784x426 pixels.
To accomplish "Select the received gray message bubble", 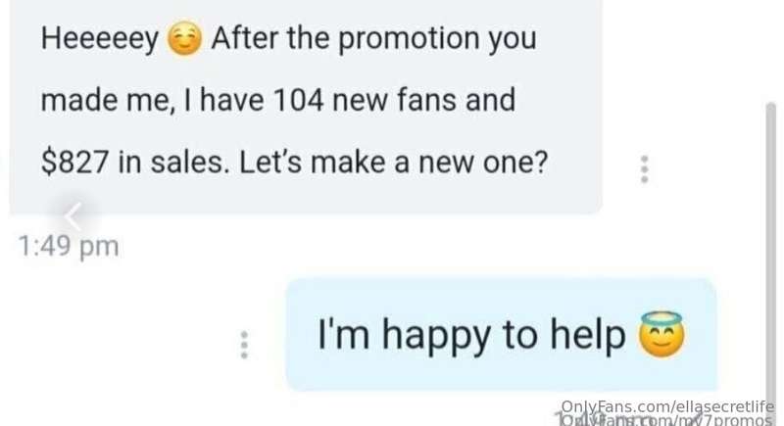I will [x=306, y=107].
